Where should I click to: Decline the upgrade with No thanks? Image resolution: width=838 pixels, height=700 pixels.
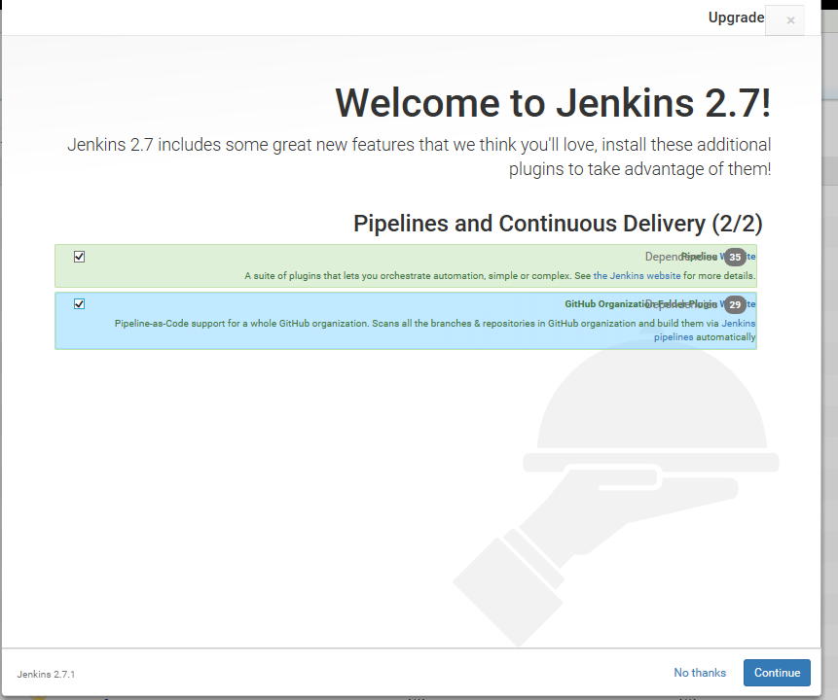click(699, 673)
